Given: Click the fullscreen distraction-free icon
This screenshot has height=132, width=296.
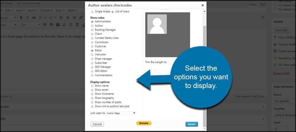Looking at the screenshot, I should click(x=263, y=17).
